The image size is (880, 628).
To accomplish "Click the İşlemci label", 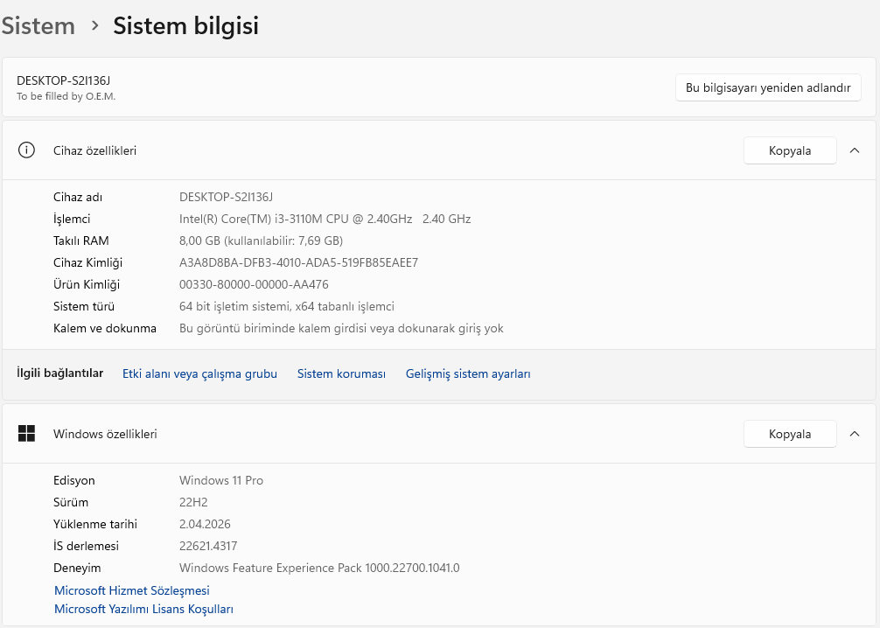I will (x=72, y=219).
